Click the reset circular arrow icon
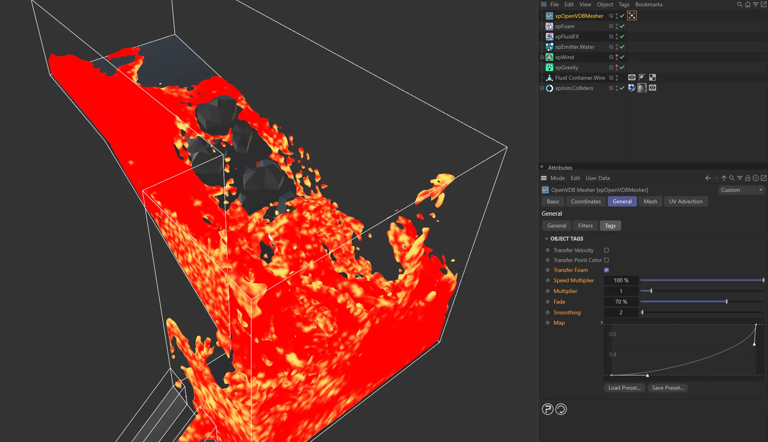Screen dimensions: 768x442 [561, 409]
